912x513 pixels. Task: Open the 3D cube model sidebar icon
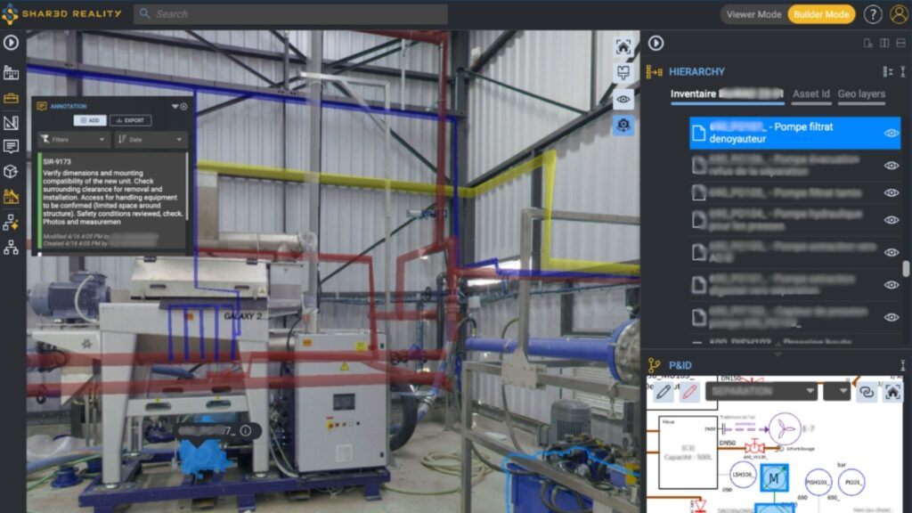(11, 172)
